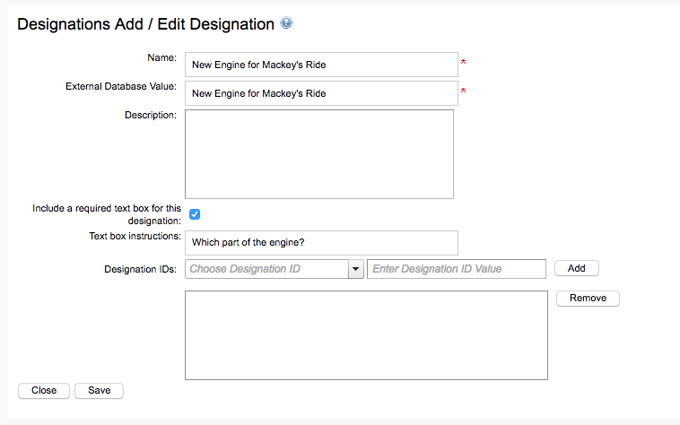Click the Text box instructions input
The height and width of the screenshot is (425, 680).
coord(320,243)
